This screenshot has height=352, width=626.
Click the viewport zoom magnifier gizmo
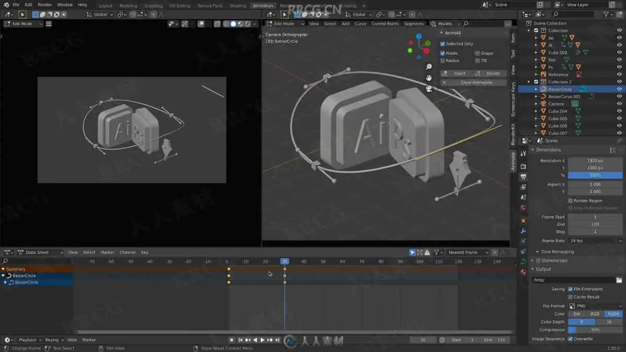429,67
